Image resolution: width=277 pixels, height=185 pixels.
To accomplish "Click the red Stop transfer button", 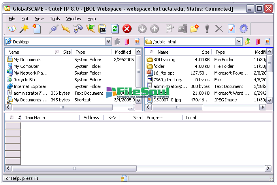I will pos(127,28).
